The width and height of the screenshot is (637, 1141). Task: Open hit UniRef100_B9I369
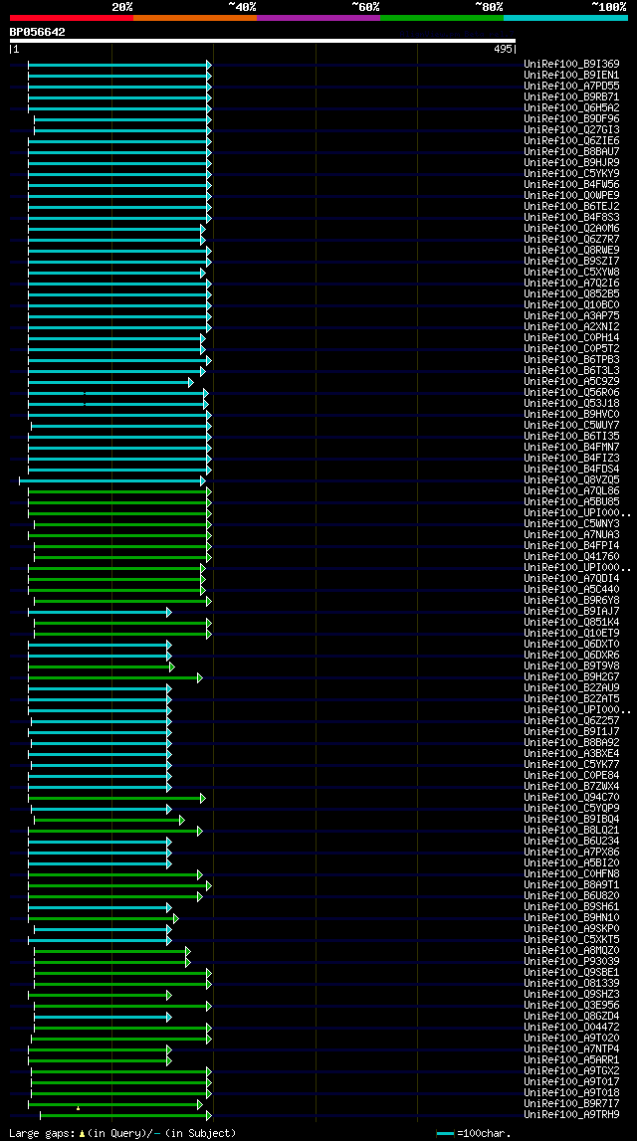coord(571,64)
